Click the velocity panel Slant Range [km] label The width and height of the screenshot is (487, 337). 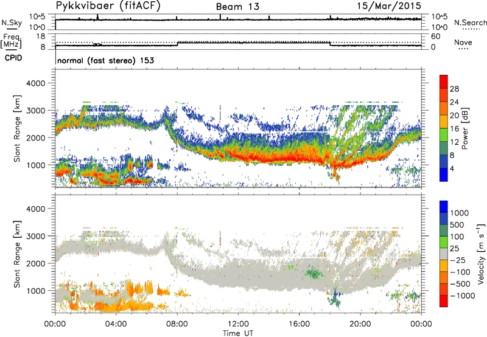pos(17,254)
